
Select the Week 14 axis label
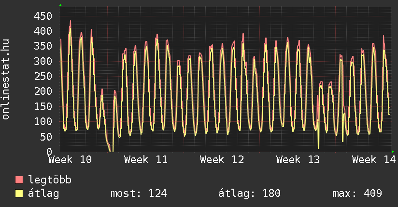point(373,159)
